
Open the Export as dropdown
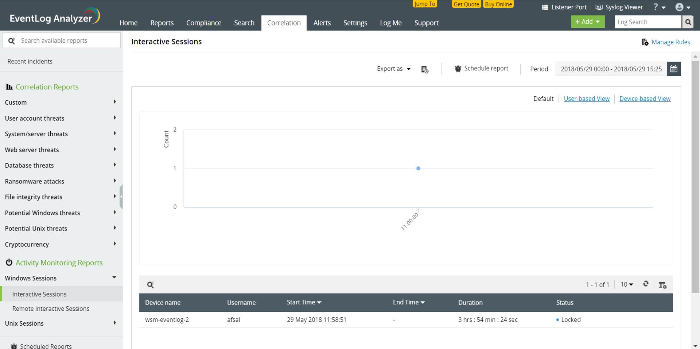click(x=393, y=69)
